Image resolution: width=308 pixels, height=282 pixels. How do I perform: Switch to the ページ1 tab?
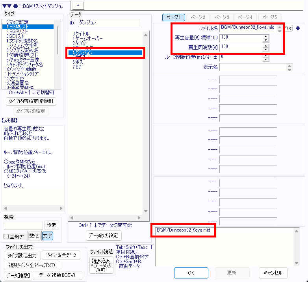(174, 17)
